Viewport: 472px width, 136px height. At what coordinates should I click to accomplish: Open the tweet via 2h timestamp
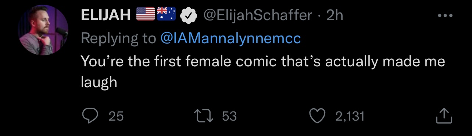click(335, 15)
